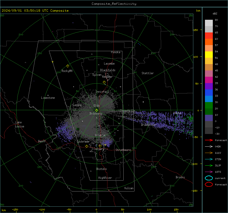
Task: Click the ThreeHills label
Action: pyautogui.click(x=127, y=111)
